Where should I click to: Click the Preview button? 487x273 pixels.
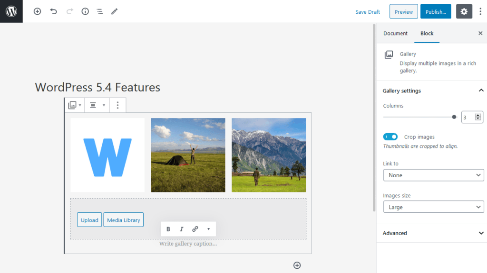click(403, 11)
